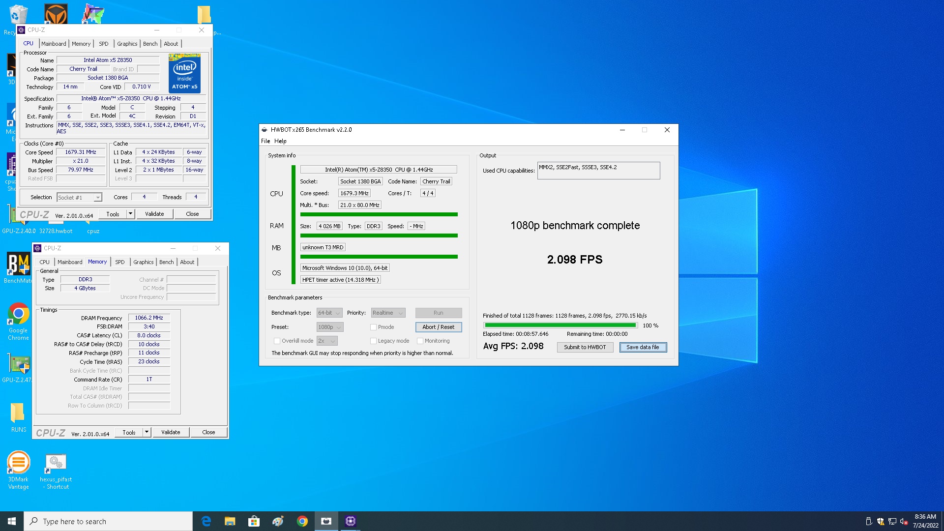
Task: Open the Priority Realtime dropdown
Action: [x=388, y=313]
